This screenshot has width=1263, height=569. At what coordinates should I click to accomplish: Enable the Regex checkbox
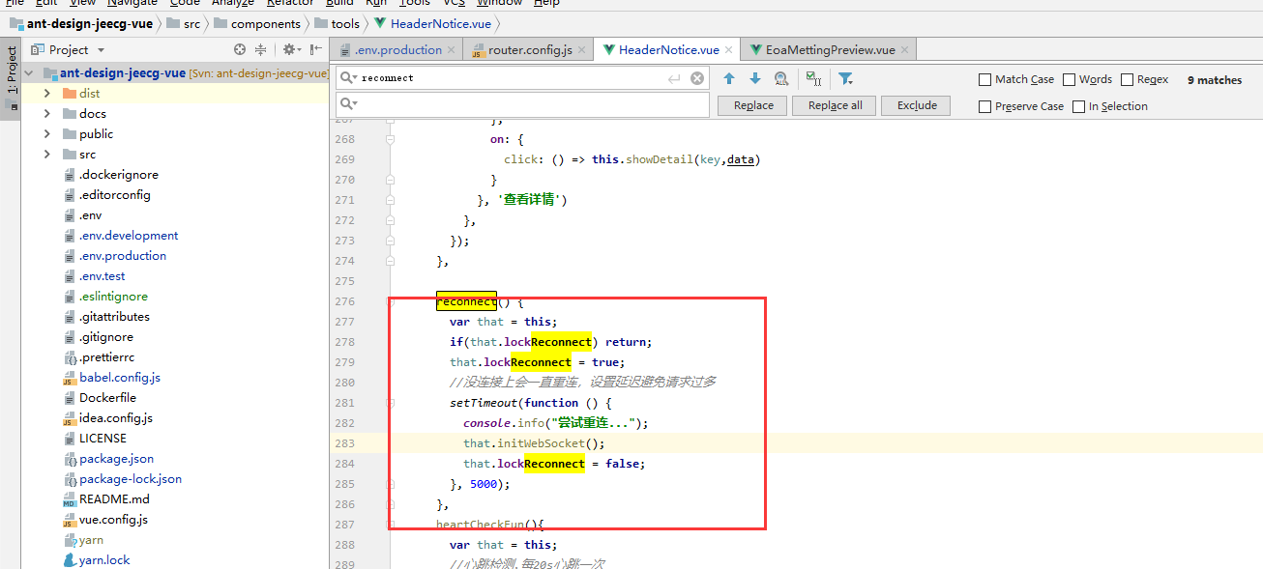point(1128,80)
